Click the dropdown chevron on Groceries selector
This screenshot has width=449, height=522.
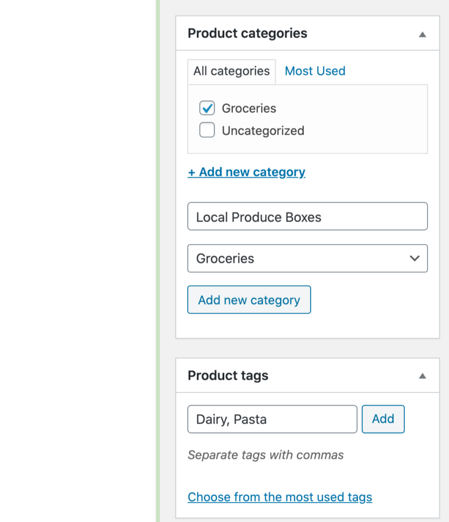tap(414, 258)
